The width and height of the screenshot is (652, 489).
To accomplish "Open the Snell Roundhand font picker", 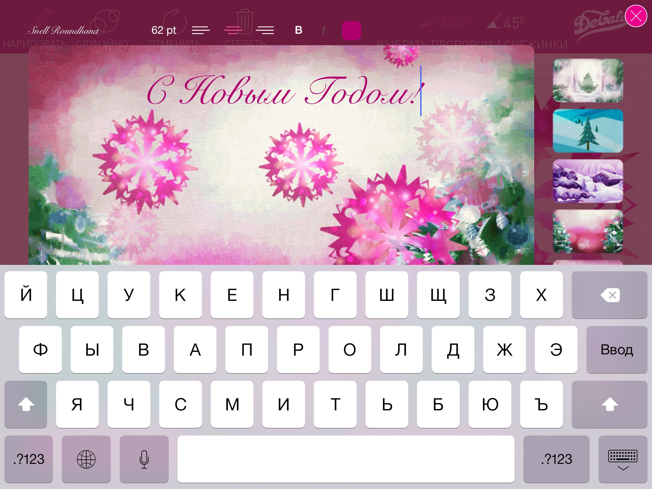I will (64, 30).
